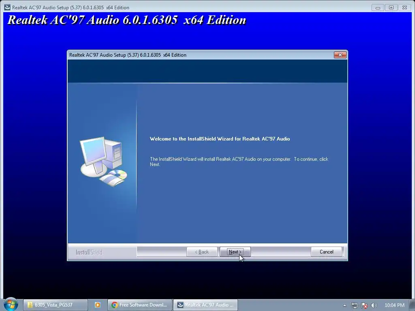The height and width of the screenshot is (311, 415).
Task: Select the Realtek AC'97 Audio taskbar item
Action: point(205,305)
